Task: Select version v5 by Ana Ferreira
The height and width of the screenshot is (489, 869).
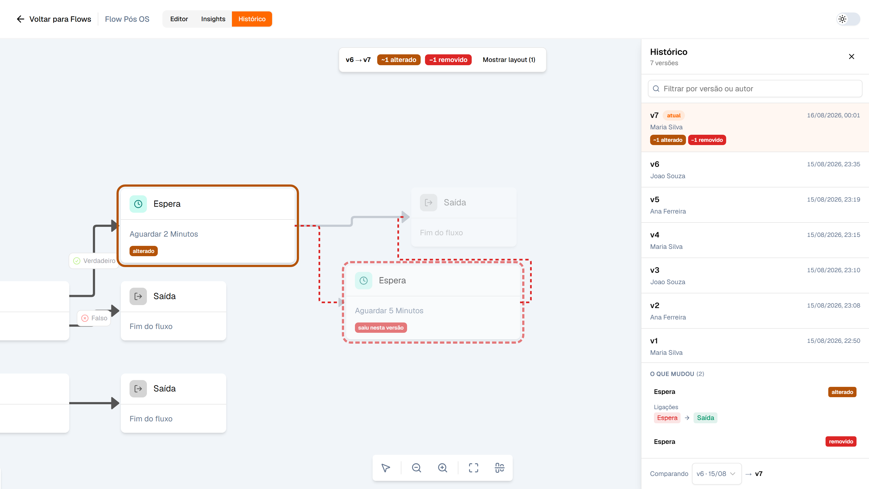Action: click(755, 205)
